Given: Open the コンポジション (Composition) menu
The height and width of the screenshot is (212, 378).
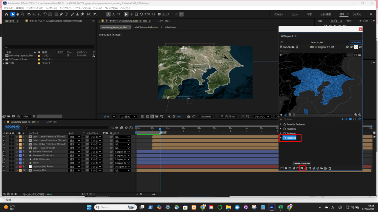Looking at the screenshot, I should point(35,8).
